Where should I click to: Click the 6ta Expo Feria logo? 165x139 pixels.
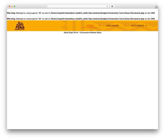coord(19,26)
